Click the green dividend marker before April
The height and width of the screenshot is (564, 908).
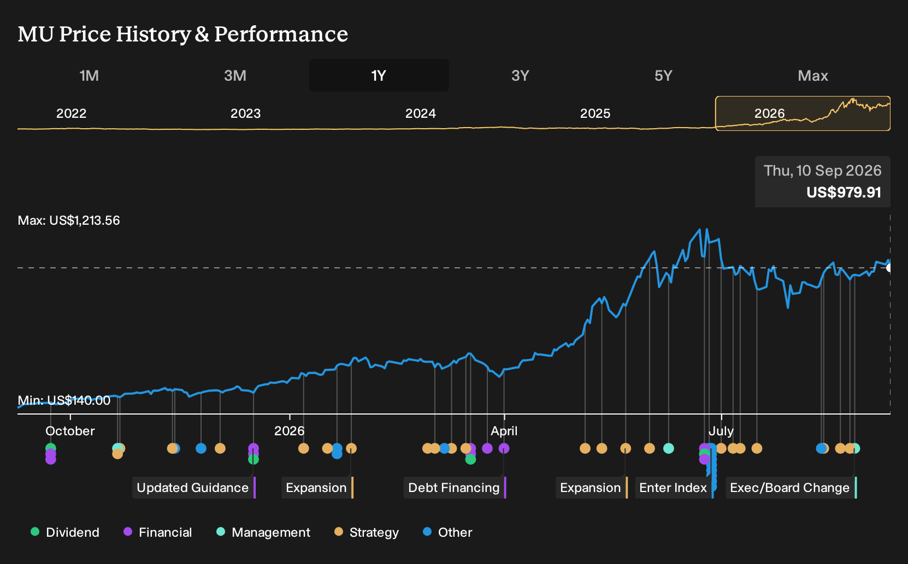click(x=470, y=459)
